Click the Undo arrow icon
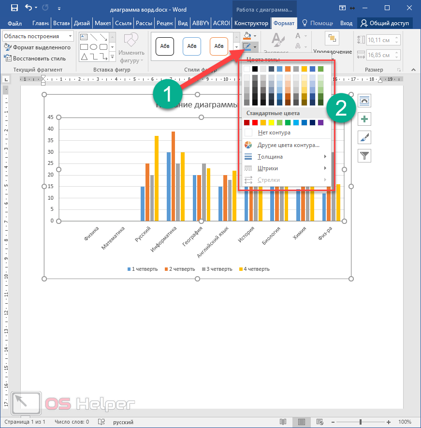Screen dimensions: 421x428 pos(28,8)
